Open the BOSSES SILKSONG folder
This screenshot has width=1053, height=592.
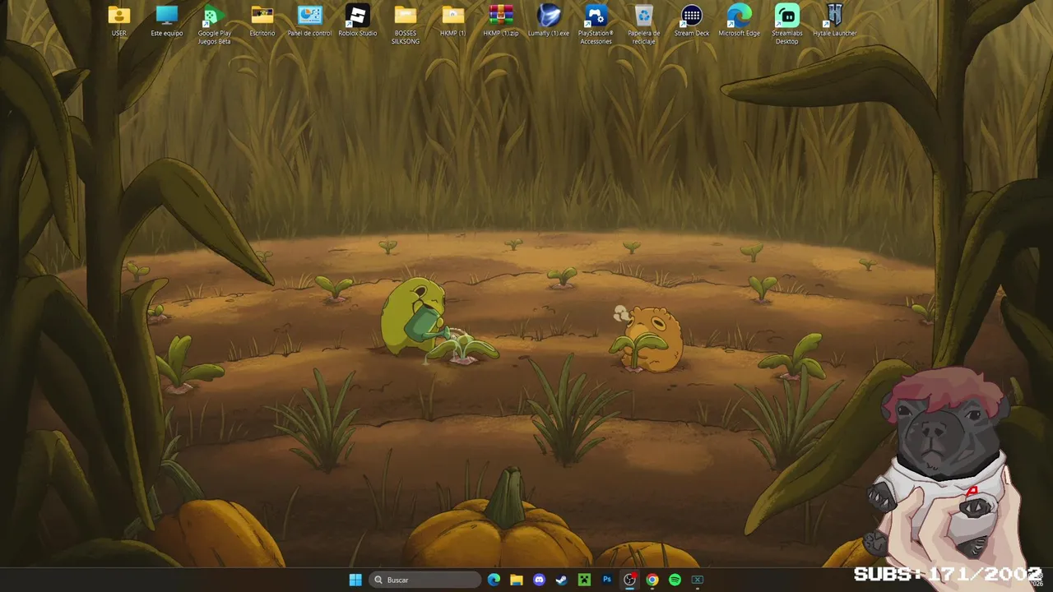(x=405, y=25)
